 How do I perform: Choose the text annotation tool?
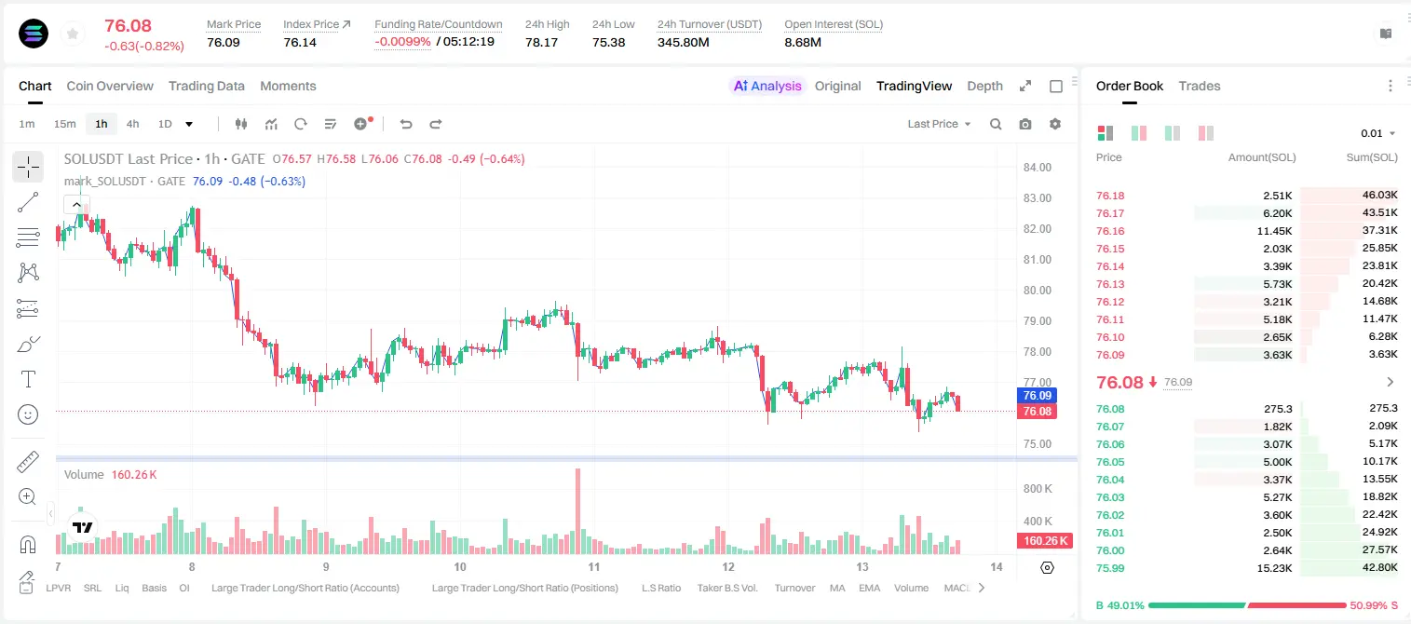coord(28,379)
